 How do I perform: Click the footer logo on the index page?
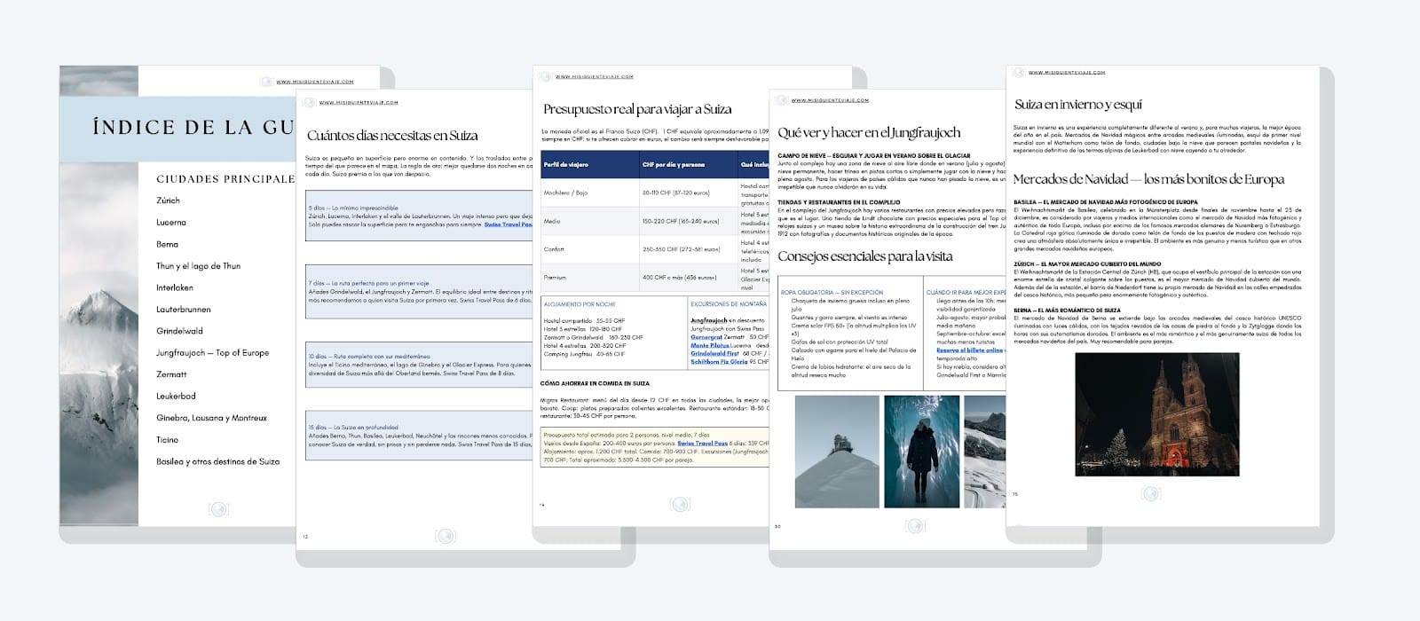coord(217,508)
